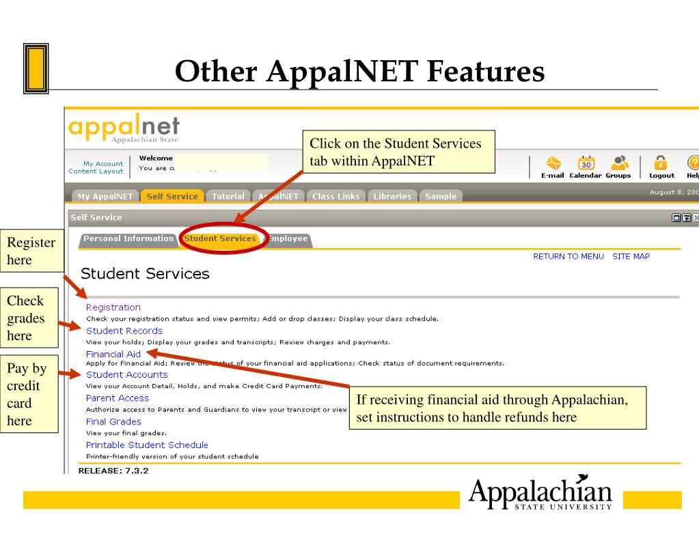
Task: Click the 'View your final grades.' description
Action: (x=126, y=433)
